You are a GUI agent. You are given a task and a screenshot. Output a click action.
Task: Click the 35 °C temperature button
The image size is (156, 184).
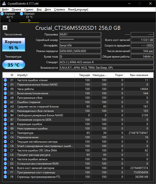coord(14,65)
